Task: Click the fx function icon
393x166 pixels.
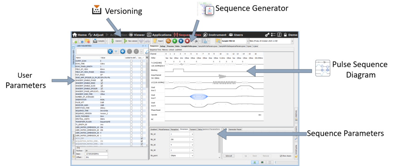Action: (195, 41)
